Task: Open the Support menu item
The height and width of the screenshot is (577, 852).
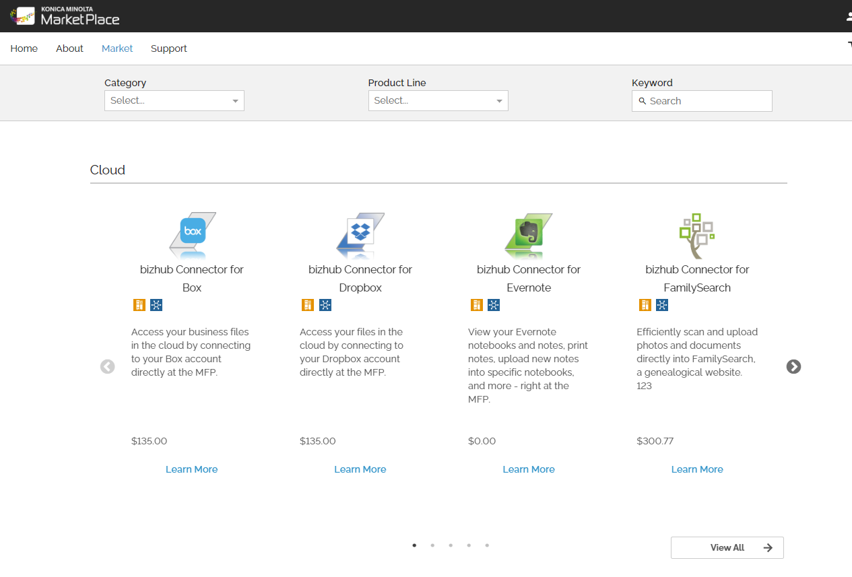Action: [169, 48]
